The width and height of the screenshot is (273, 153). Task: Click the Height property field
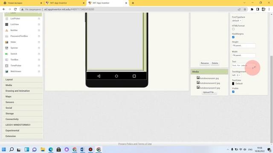coord(244,45)
